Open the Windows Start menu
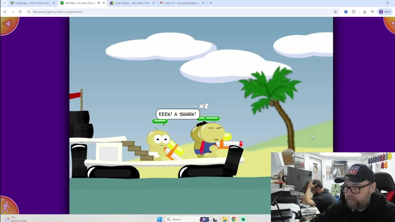This screenshot has height=222, width=395. click(159, 219)
